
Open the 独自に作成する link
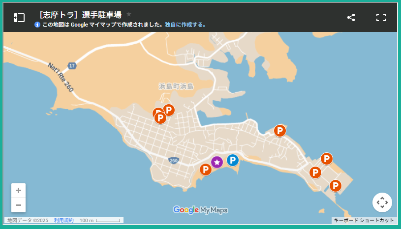185,25
